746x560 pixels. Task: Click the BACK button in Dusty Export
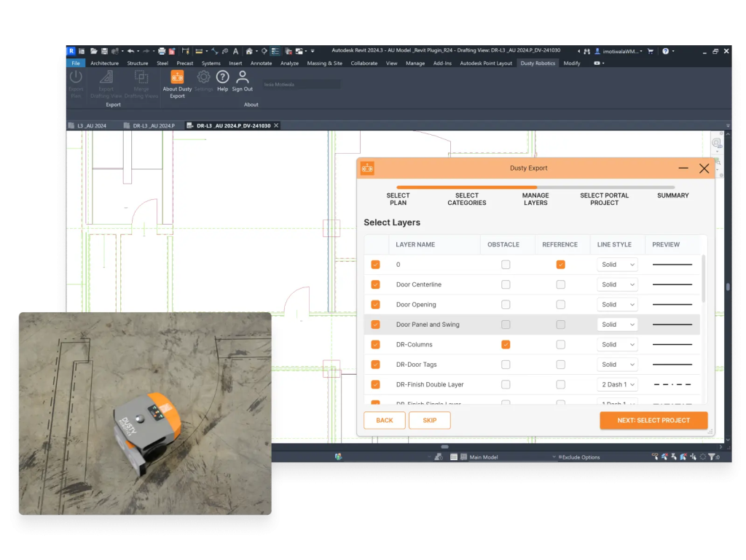[385, 421]
